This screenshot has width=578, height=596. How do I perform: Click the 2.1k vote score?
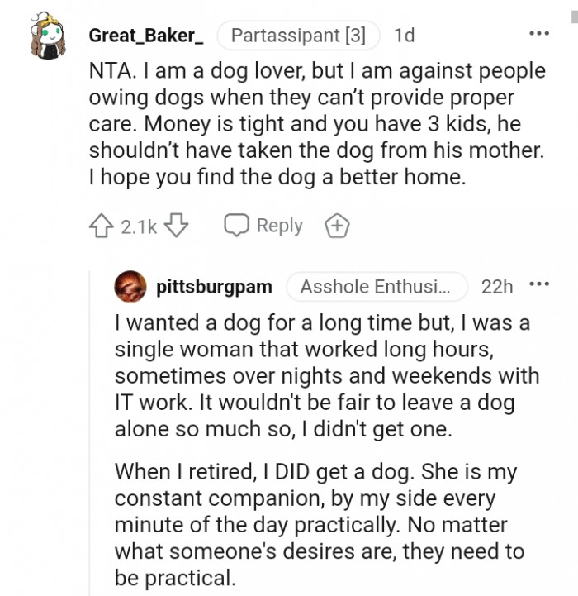[x=139, y=226]
